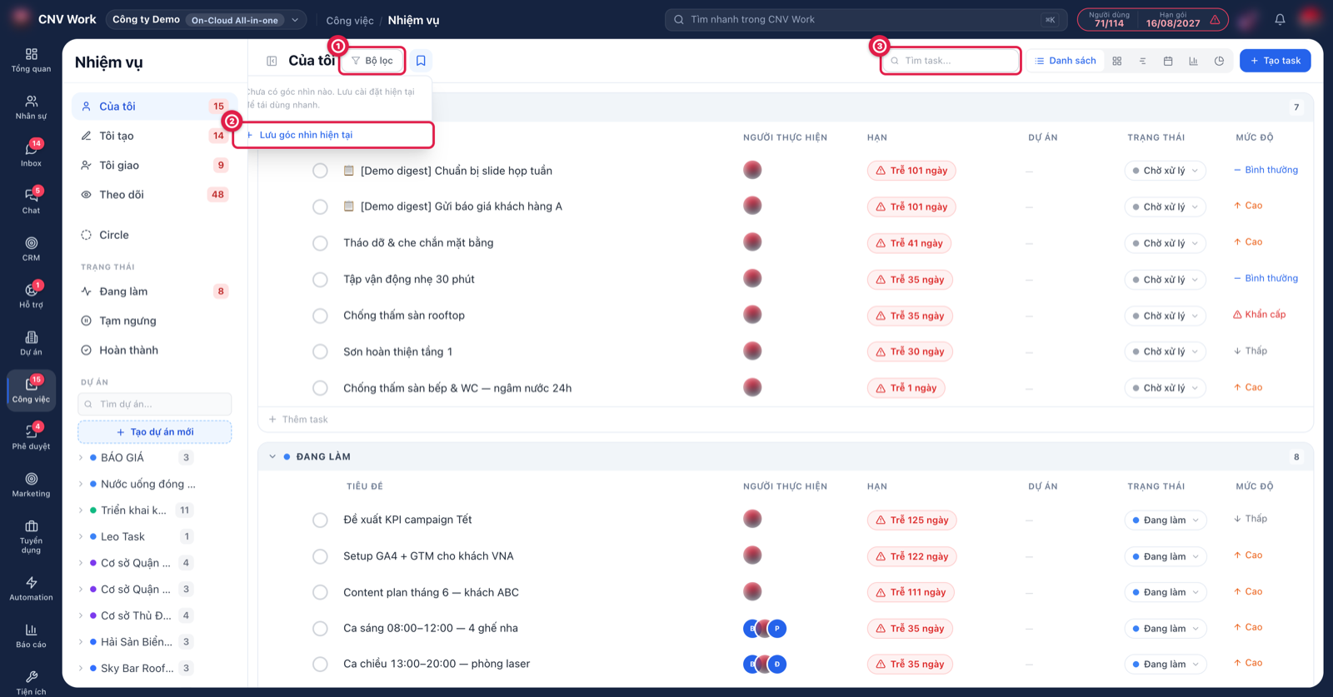Click the notification bell icon
The image size is (1333, 697).
click(1280, 19)
